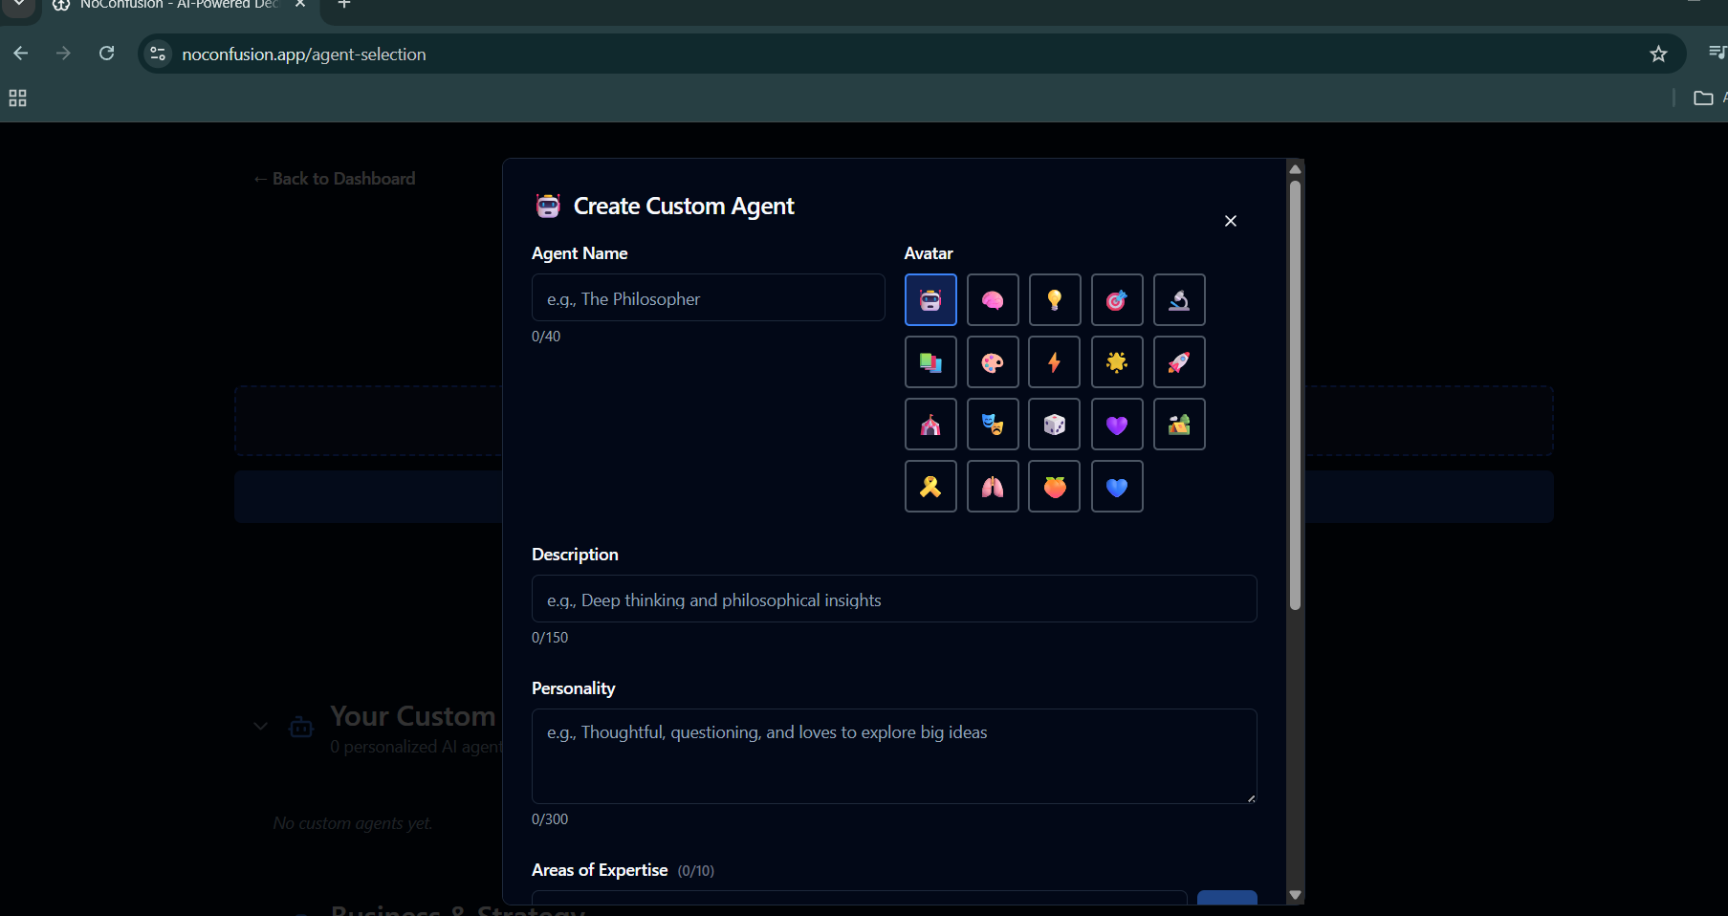Pick the rocket avatar
This screenshot has height=916, width=1728.
(x=1179, y=362)
